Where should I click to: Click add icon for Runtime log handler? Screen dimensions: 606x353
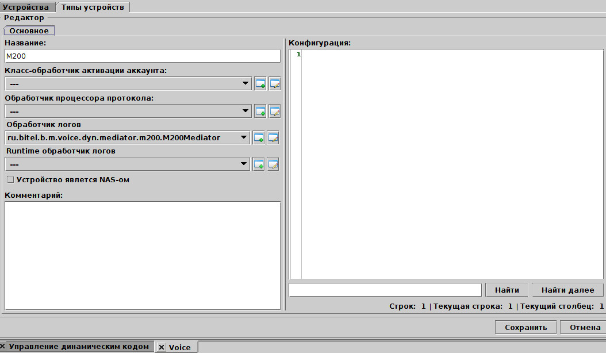click(x=258, y=164)
